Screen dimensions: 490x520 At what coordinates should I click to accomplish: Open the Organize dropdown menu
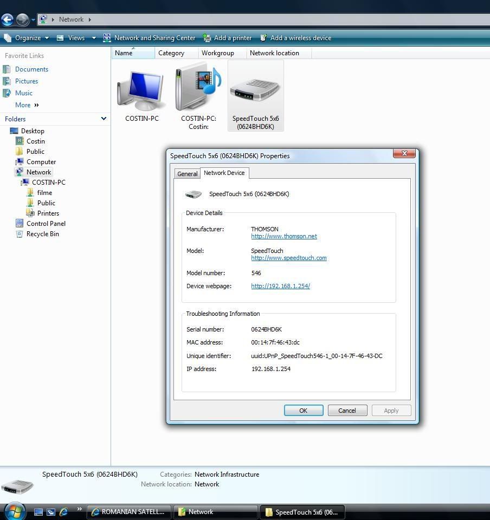(27, 38)
